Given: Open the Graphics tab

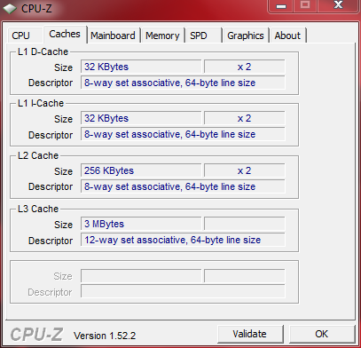Looking at the screenshot, I should (246, 36).
